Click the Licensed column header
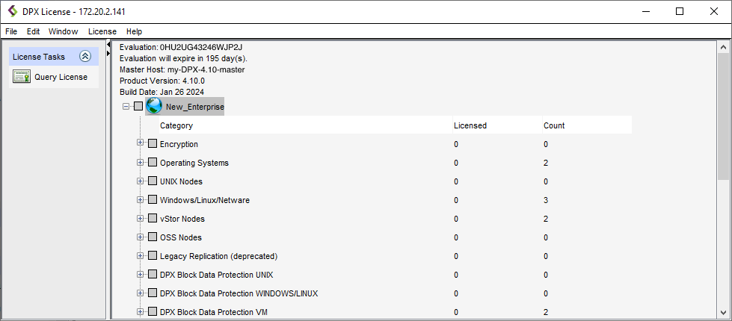Screen dimensions: 732x321 click(x=470, y=125)
